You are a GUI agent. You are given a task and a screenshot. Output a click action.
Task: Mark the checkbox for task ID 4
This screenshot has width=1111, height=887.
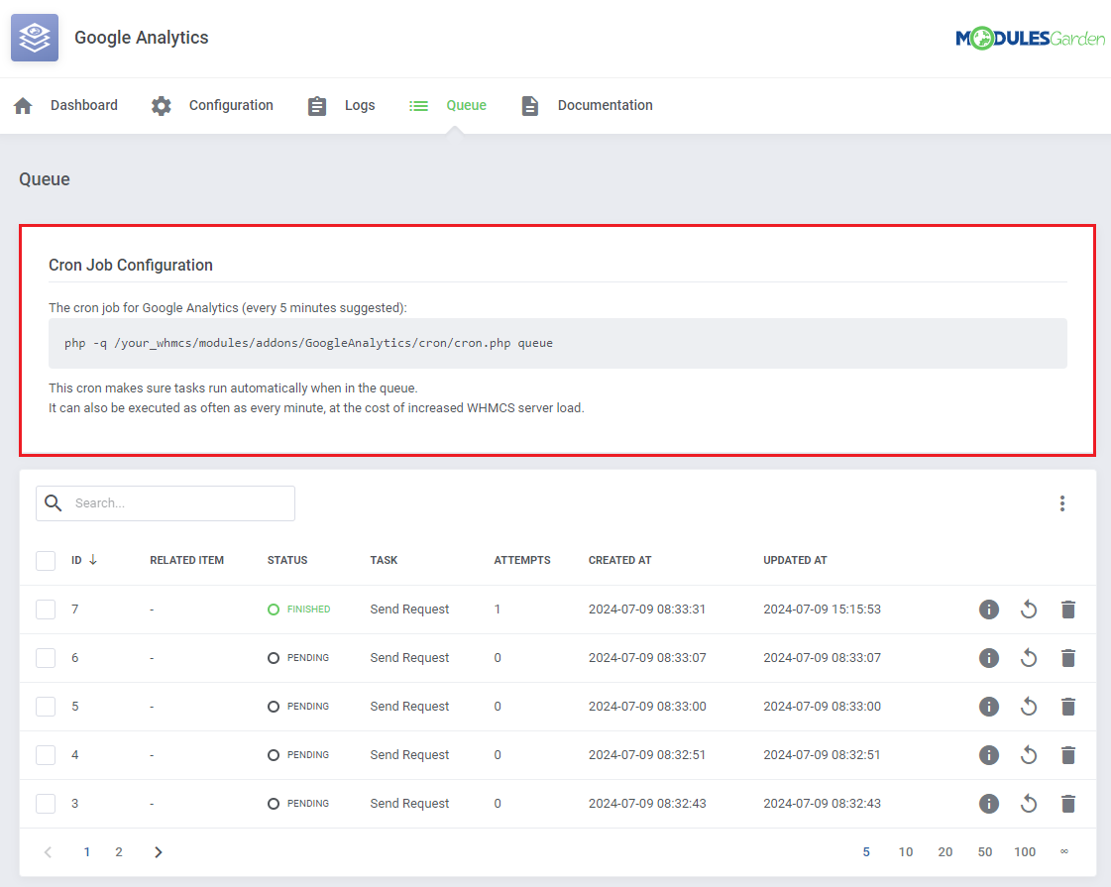coord(46,755)
